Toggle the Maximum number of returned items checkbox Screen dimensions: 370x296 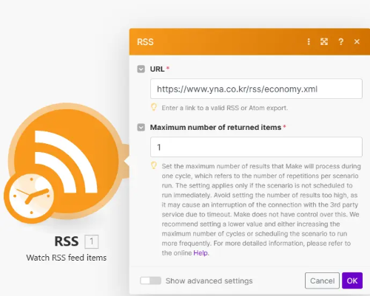[x=141, y=128]
